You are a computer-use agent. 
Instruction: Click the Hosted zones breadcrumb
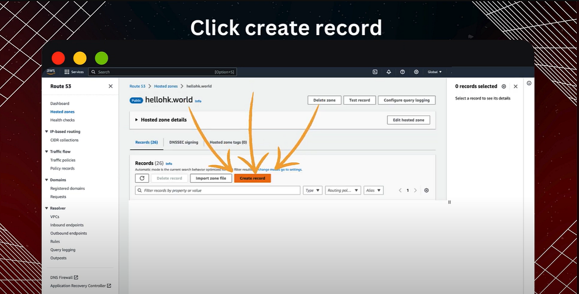click(166, 86)
